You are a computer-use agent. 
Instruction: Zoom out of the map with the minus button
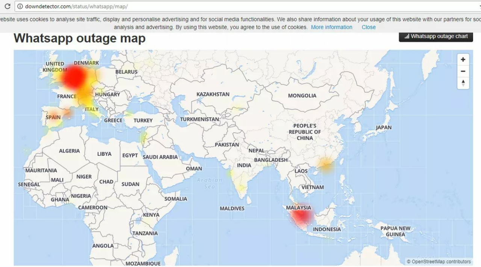[463, 71]
